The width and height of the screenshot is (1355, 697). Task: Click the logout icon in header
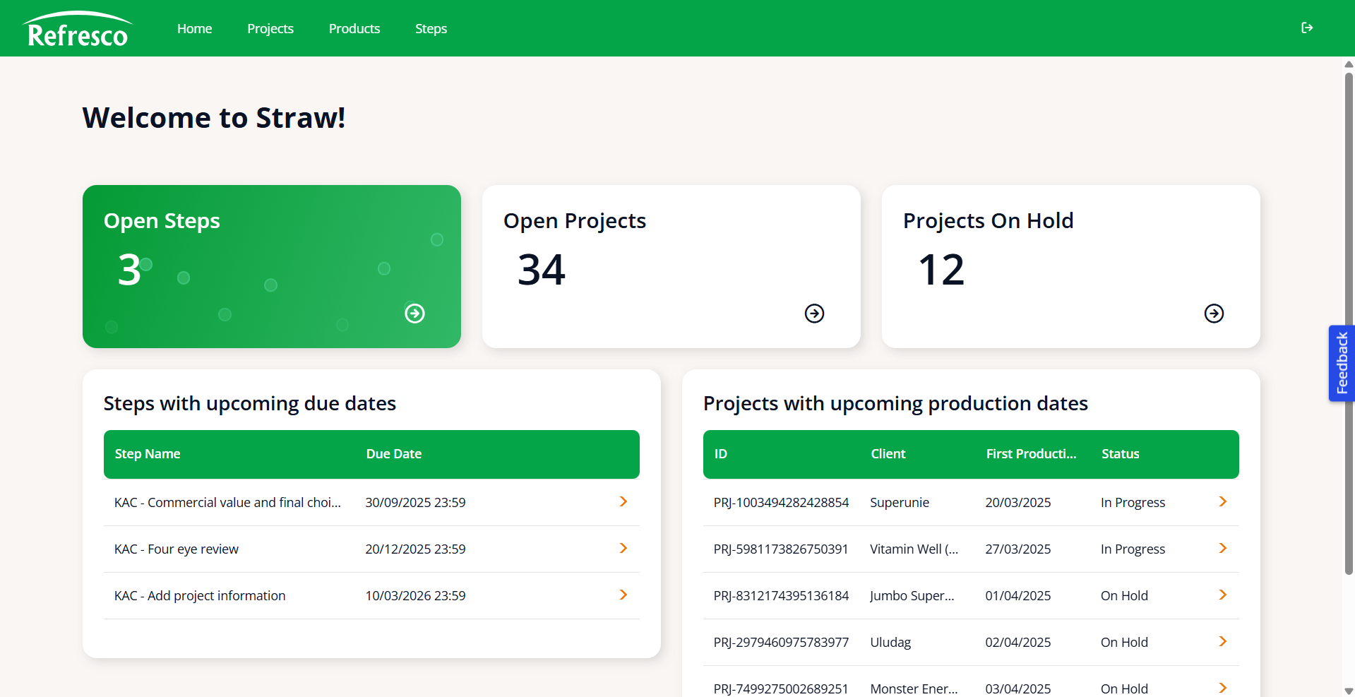1307,28
